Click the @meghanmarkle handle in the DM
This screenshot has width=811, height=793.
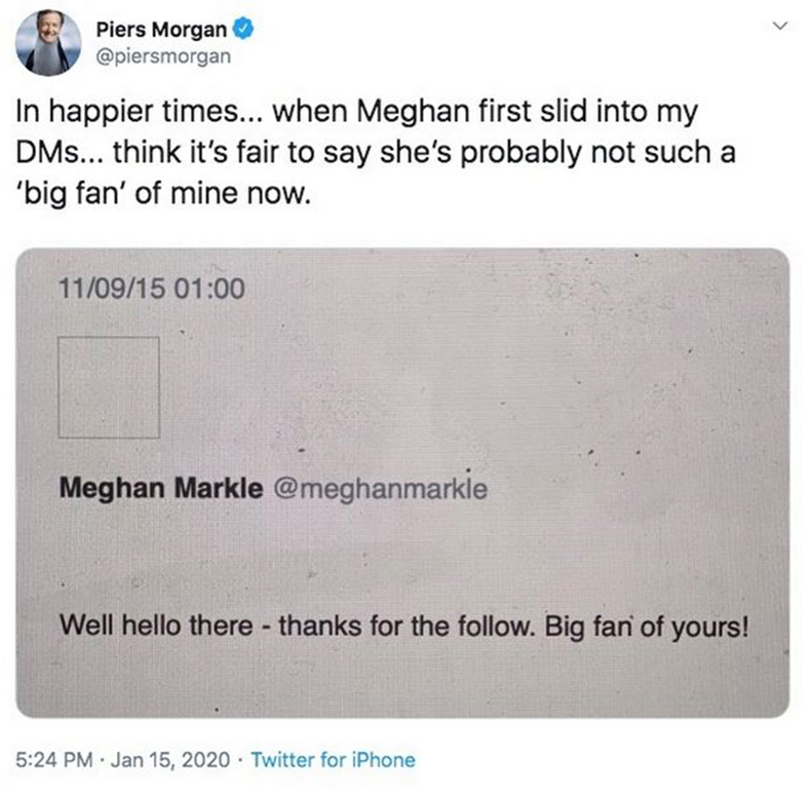379,489
